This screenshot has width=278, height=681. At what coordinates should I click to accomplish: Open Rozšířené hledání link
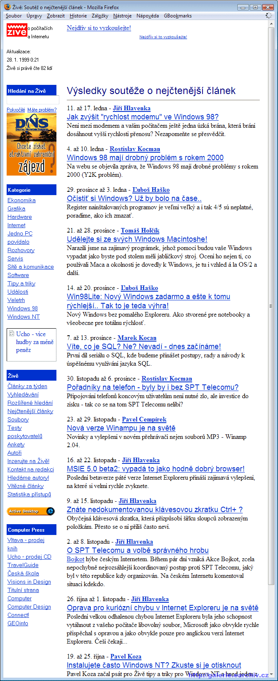[30, 403]
